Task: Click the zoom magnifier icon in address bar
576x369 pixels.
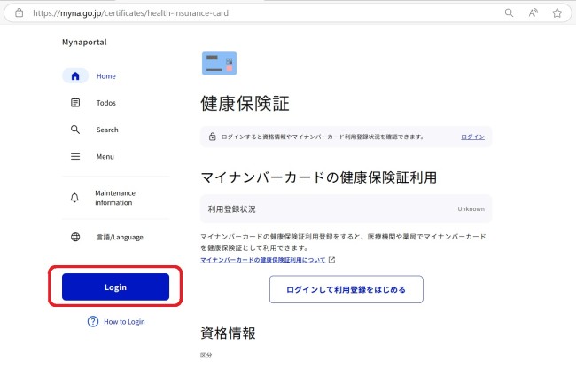Action: (x=509, y=13)
